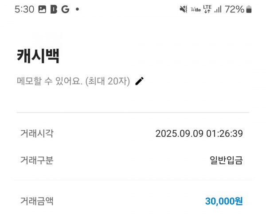Tap the pencil edit memo icon

pyautogui.click(x=140, y=81)
